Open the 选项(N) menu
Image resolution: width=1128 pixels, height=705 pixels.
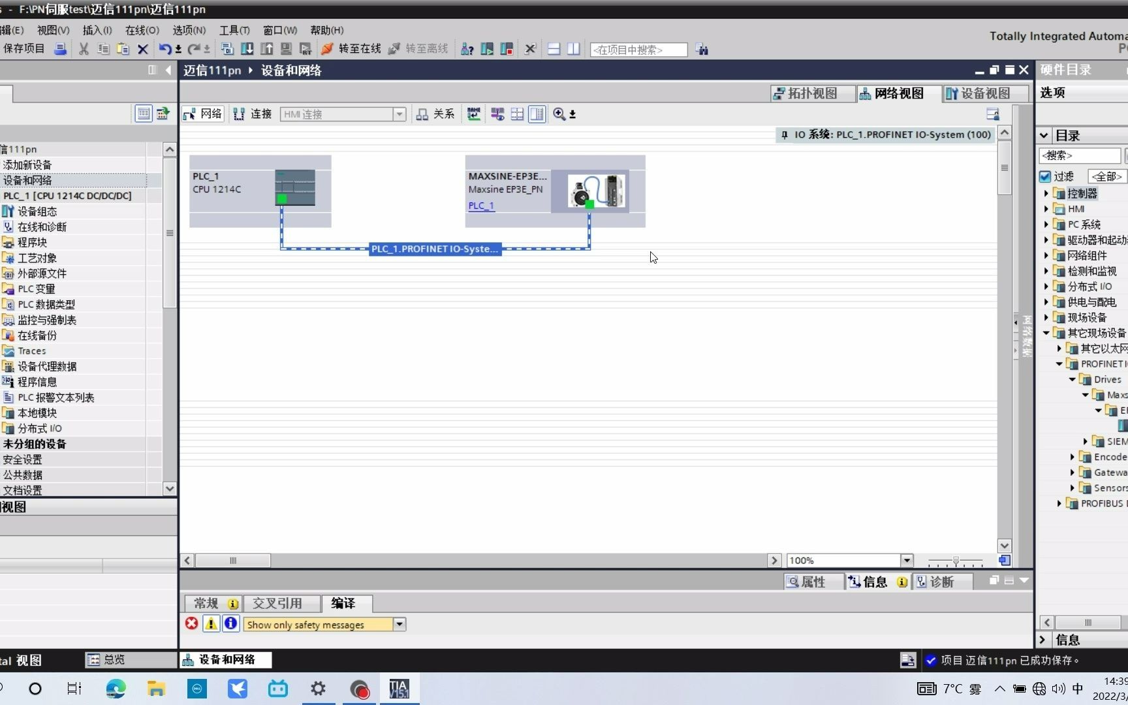click(x=189, y=30)
